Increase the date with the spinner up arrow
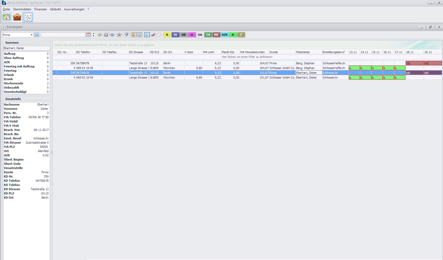443x260 pixels. click(x=93, y=34)
